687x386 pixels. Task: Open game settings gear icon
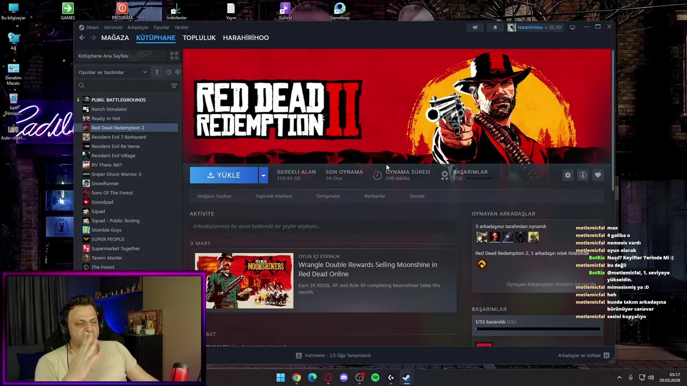(567, 175)
